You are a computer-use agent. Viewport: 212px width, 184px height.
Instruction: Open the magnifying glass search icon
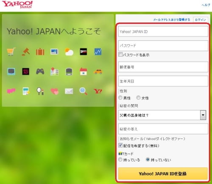point(83,91)
